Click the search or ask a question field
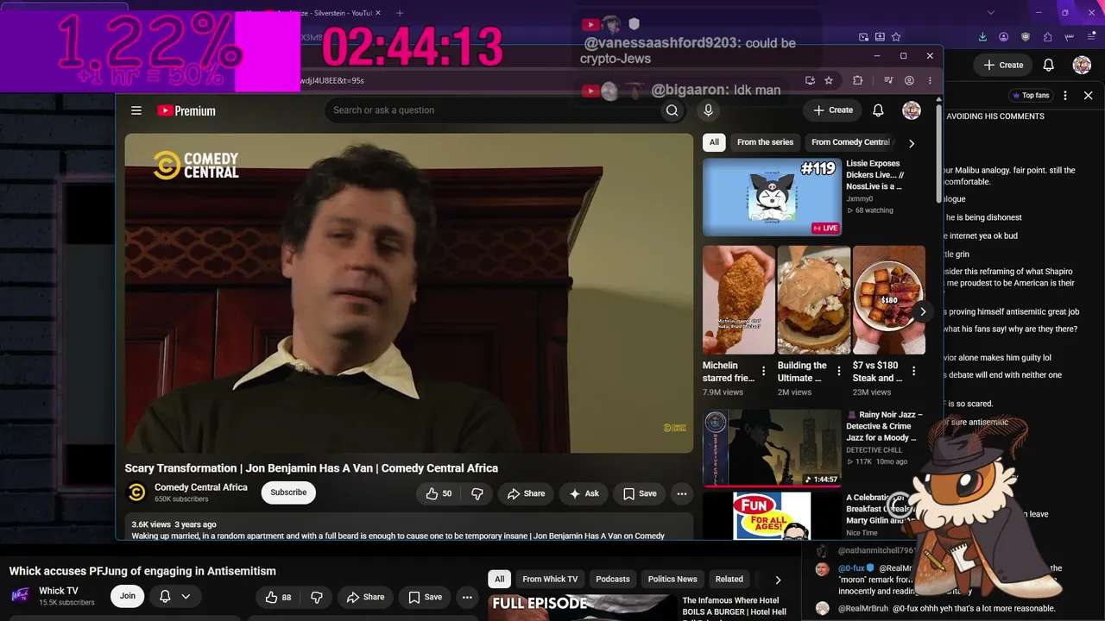Viewport: 1105px width, 621px height. pos(492,110)
